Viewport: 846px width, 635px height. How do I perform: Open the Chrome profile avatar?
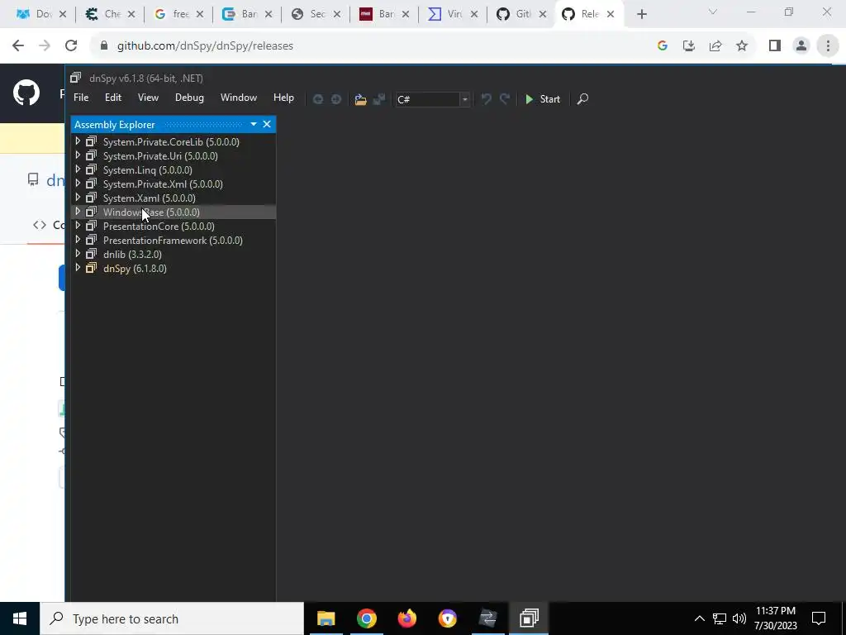click(801, 46)
